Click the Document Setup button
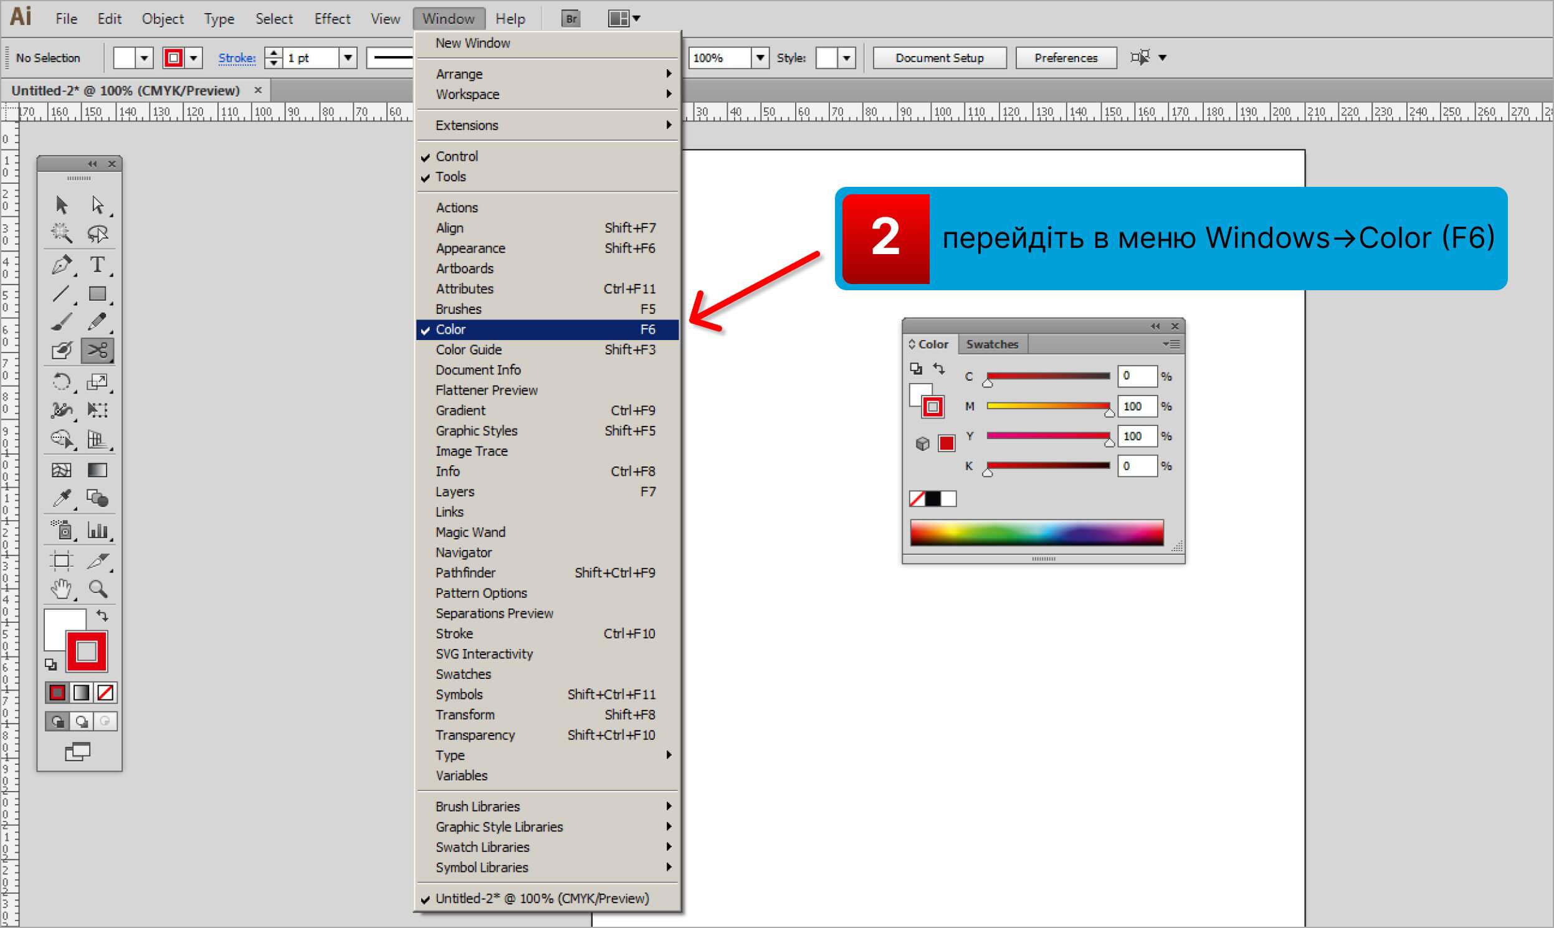1554x928 pixels. [x=939, y=57]
